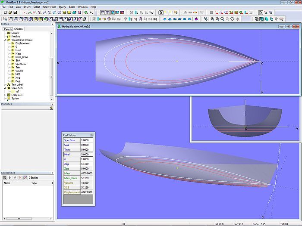Click the pan view arrows icon

[238, 19]
